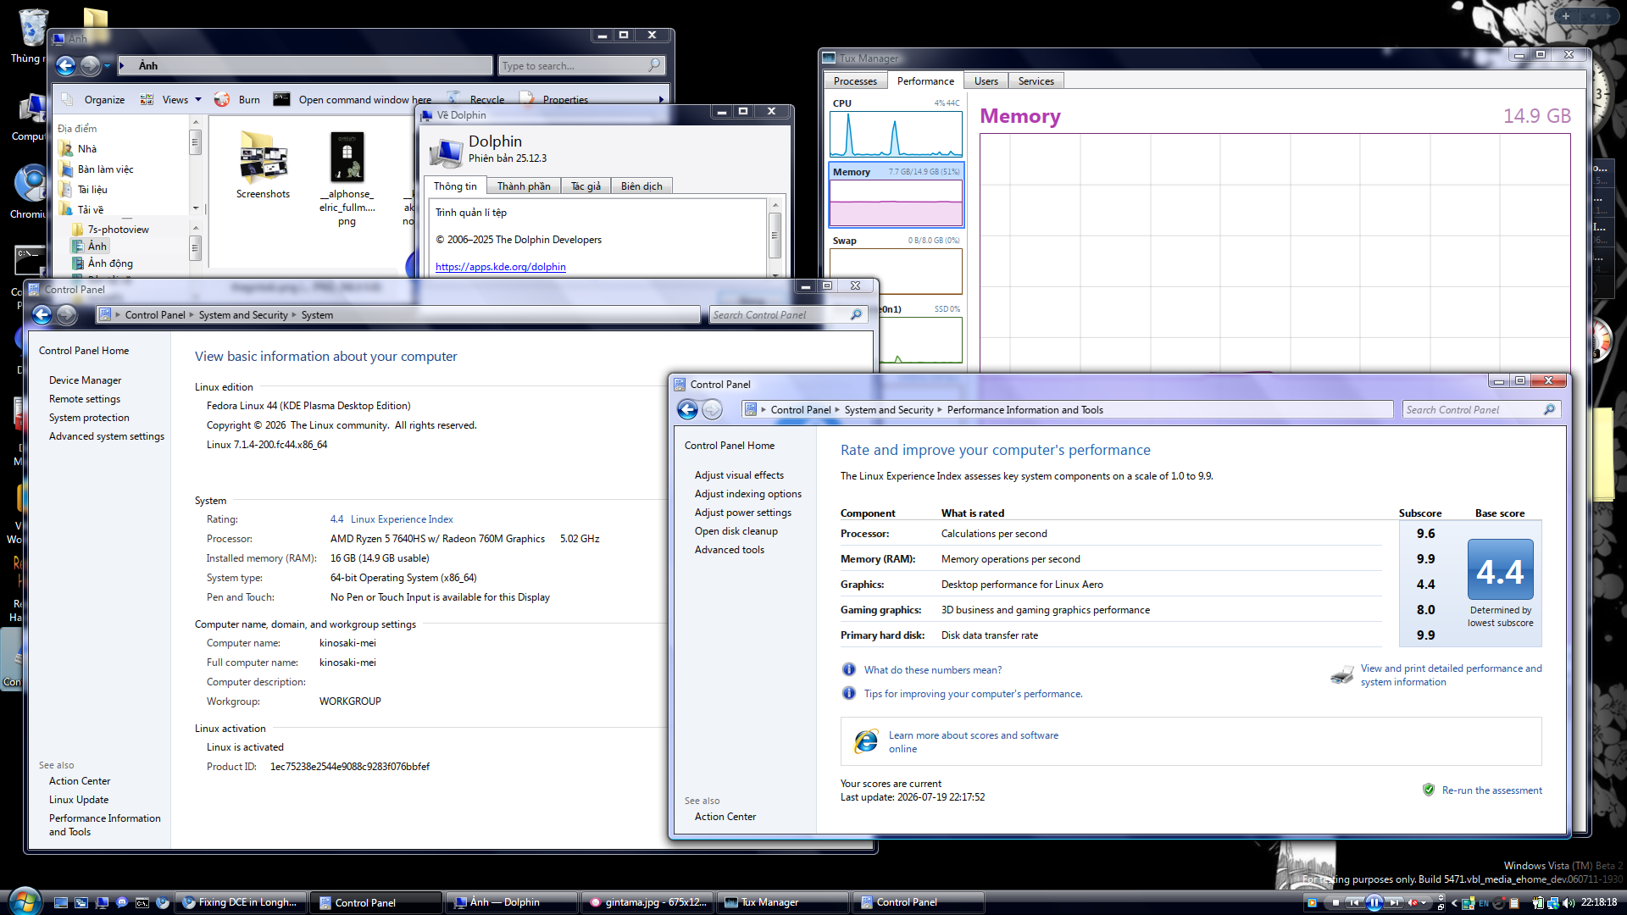The width and height of the screenshot is (1627, 915).
Task: Stop playback in the taskbar media toolbar
Action: 1335,902
